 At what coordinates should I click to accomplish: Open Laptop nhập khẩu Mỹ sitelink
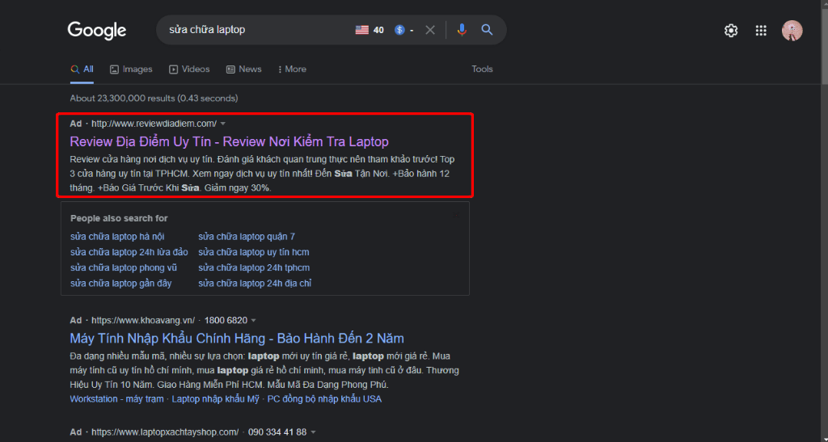[215, 399]
